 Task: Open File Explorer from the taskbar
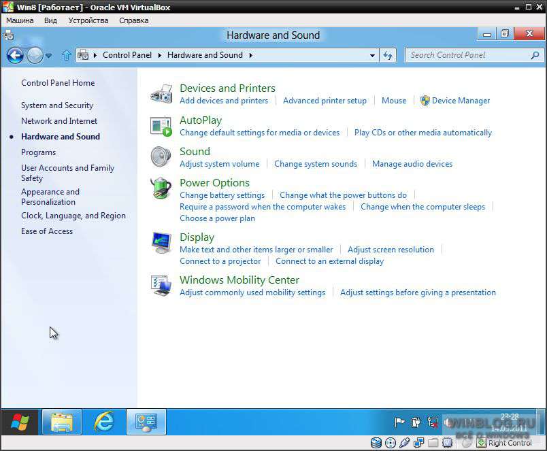click(62, 422)
